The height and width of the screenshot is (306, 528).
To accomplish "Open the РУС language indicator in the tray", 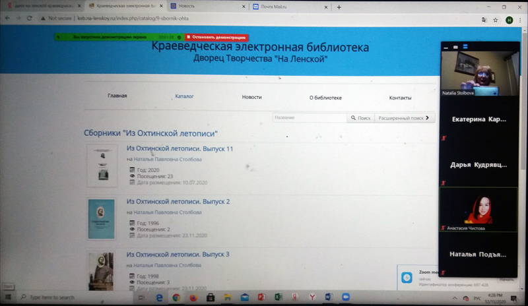I will (477, 298).
